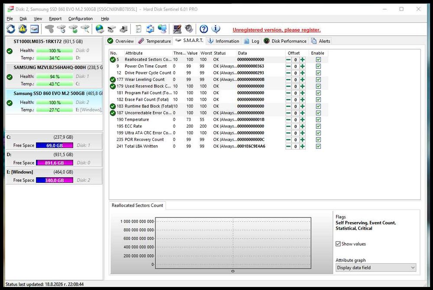This screenshot has height=290, width=433.
Task: Switch to the Disk Performance tab
Action: (285, 41)
